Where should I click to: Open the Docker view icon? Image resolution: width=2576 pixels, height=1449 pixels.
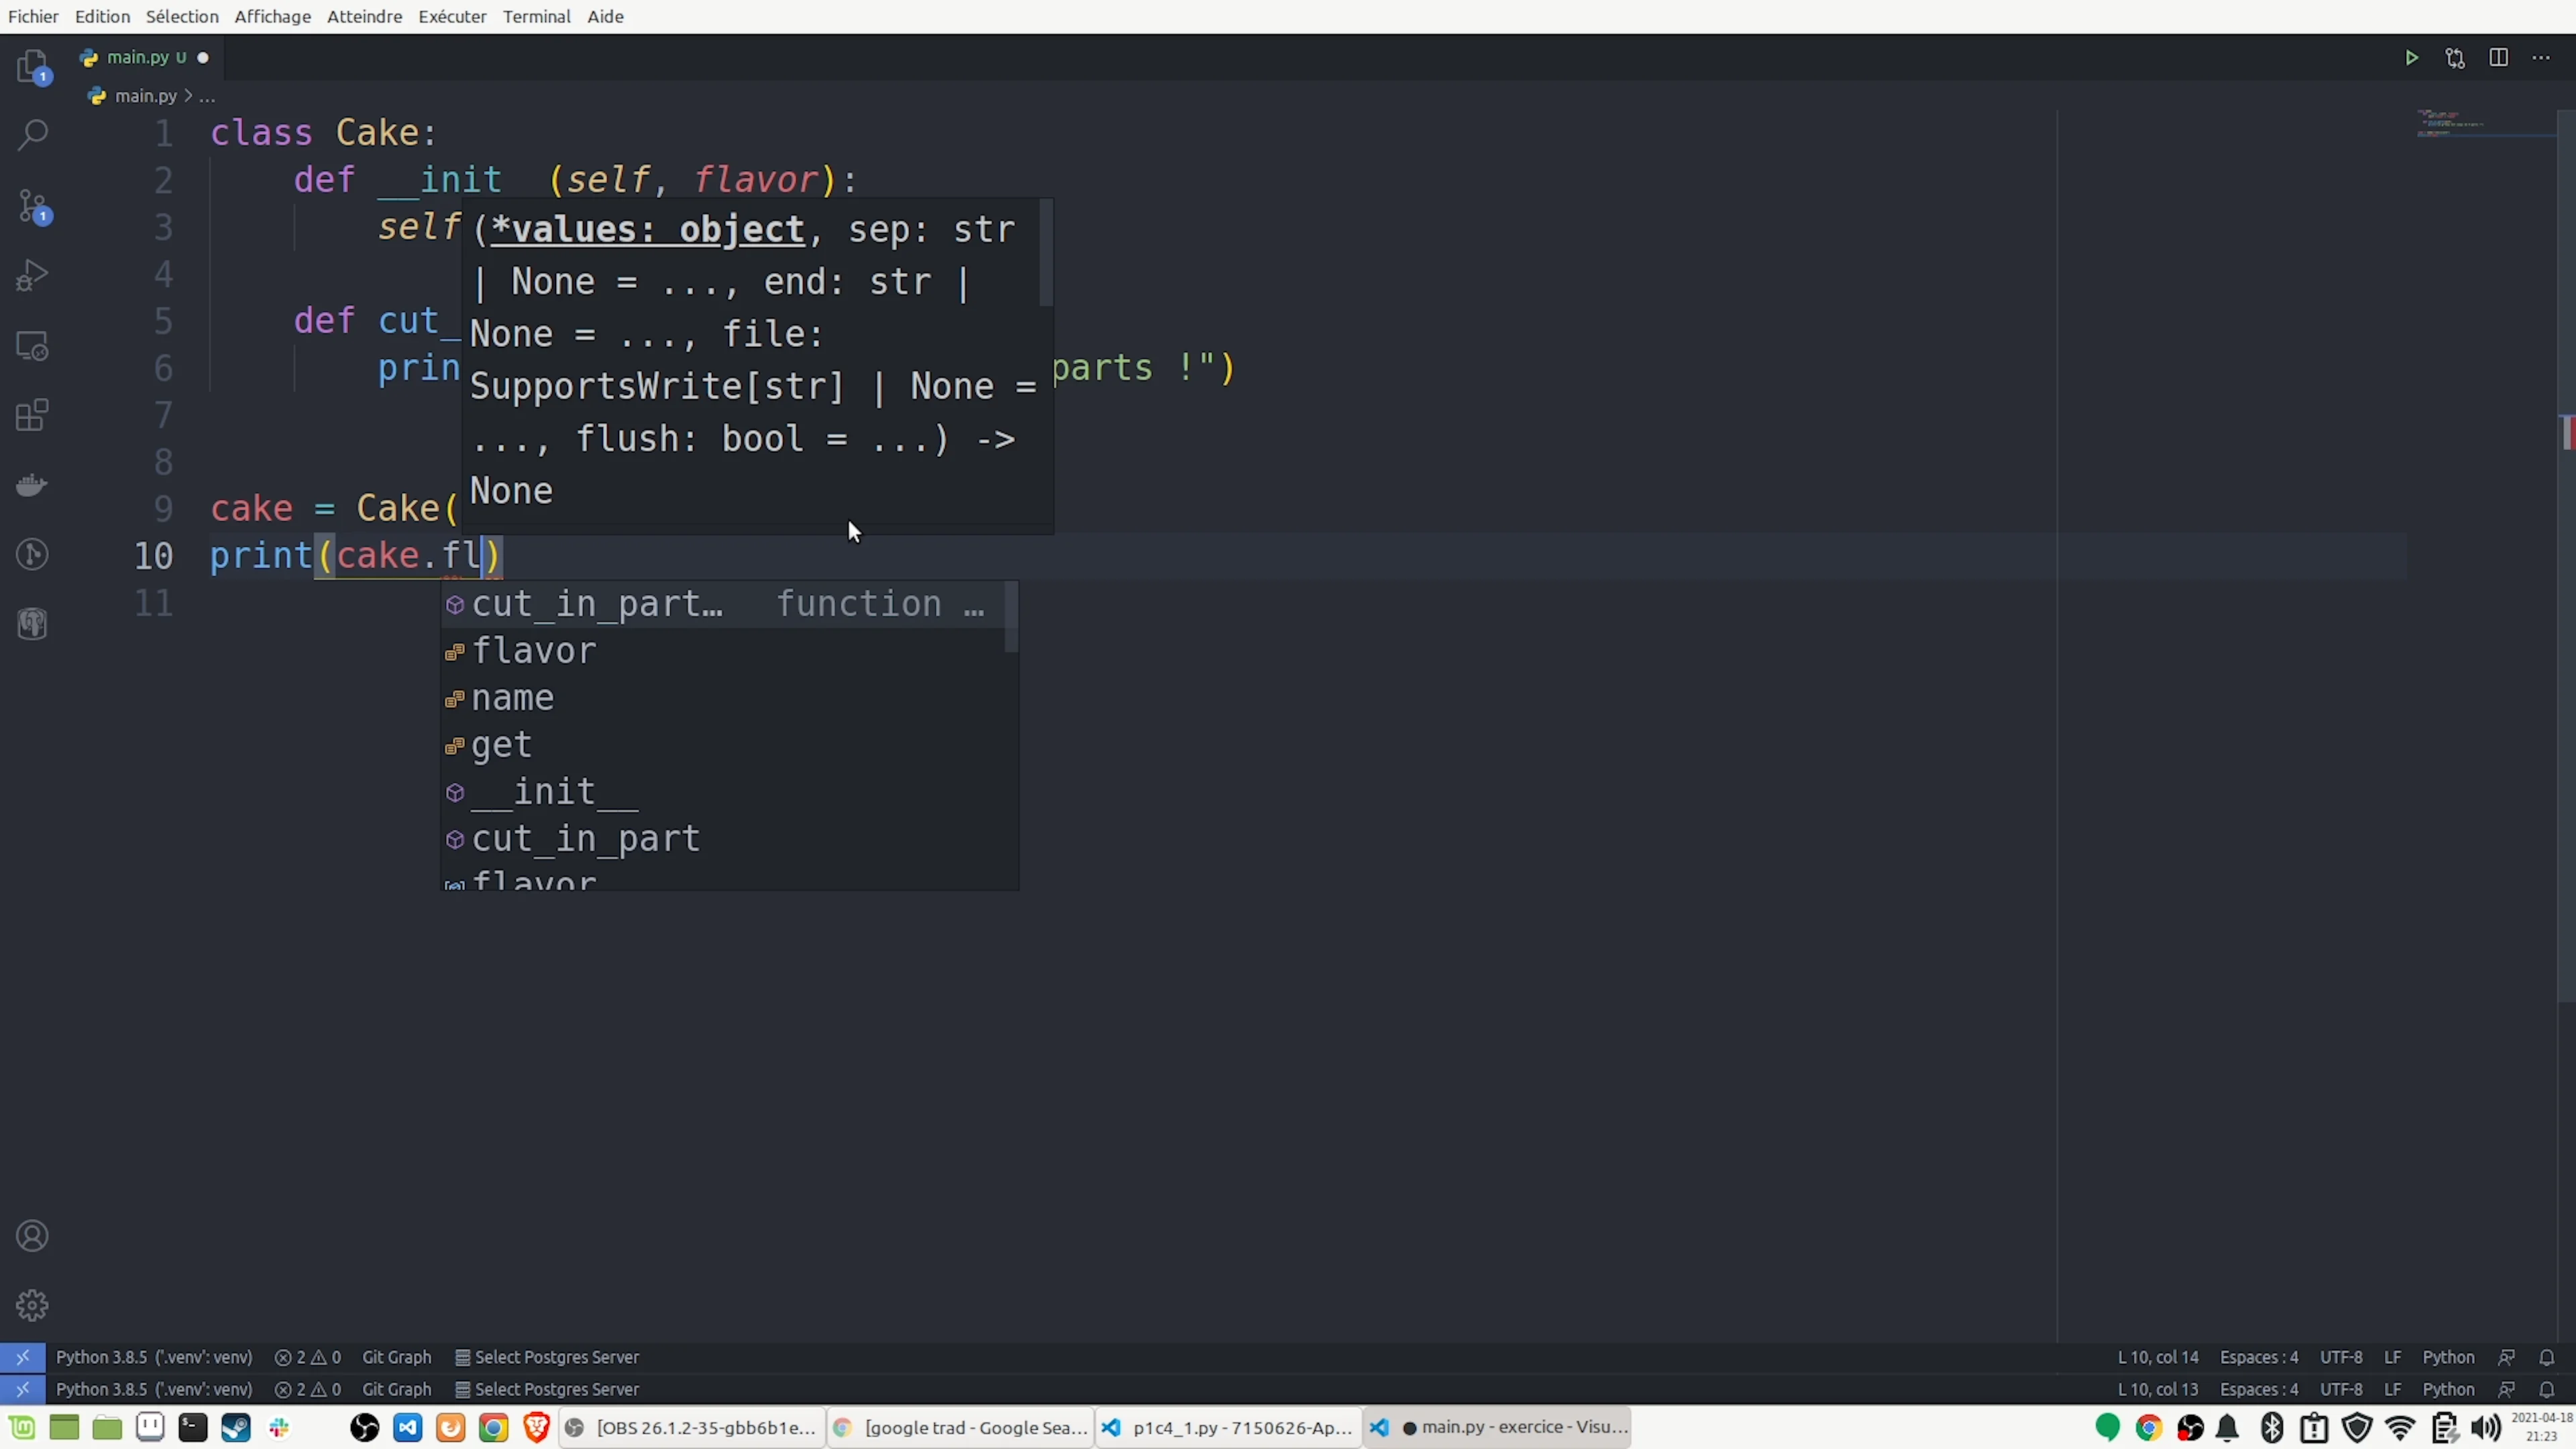coord(32,486)
